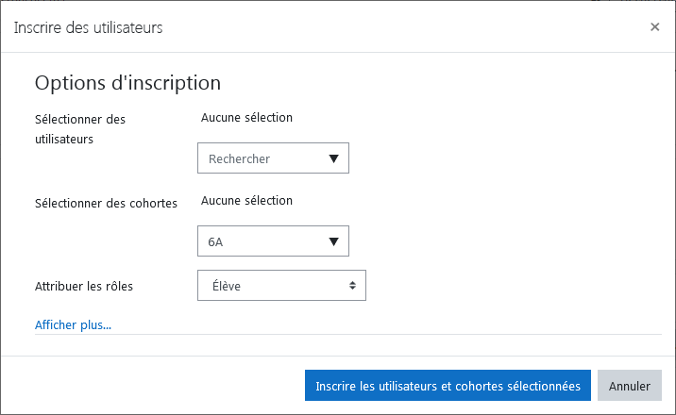Screen dimensions: 676x415
Task: Close the Inscrire des utilisateurs dialog
Action: [655, 27]
